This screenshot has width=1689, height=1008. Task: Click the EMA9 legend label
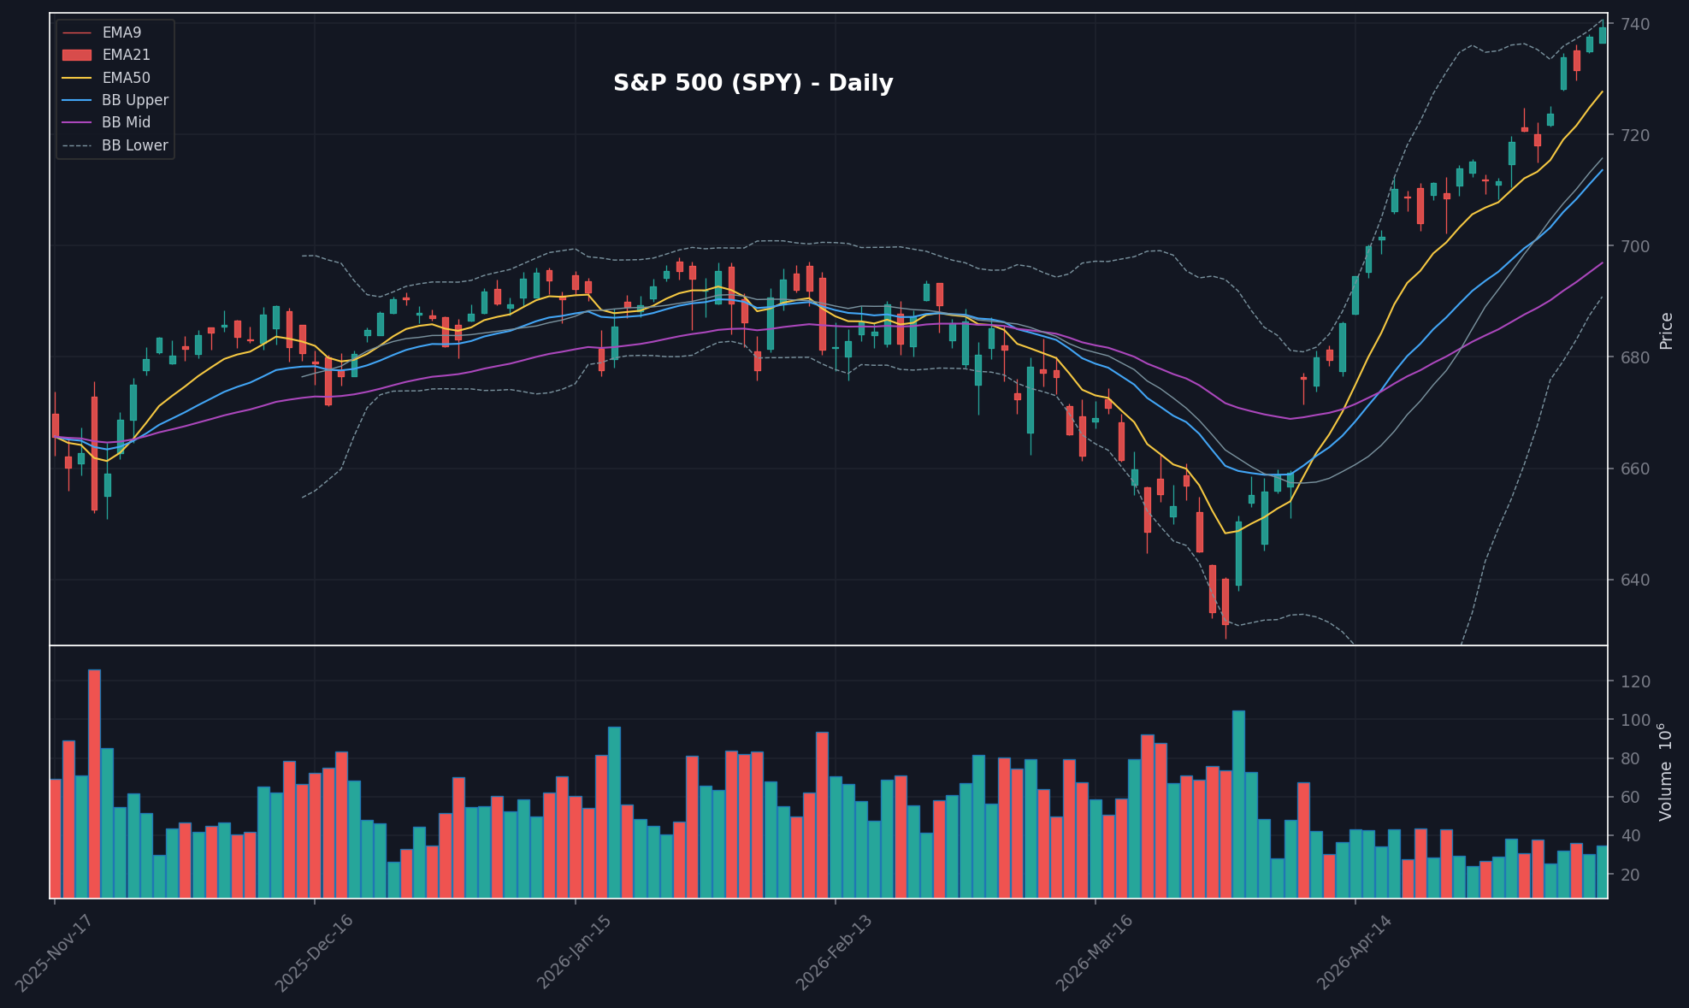tap(121, 32)
